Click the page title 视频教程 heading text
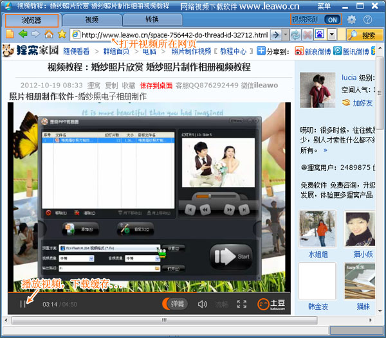The image size is (386, 338). point(149,67)
